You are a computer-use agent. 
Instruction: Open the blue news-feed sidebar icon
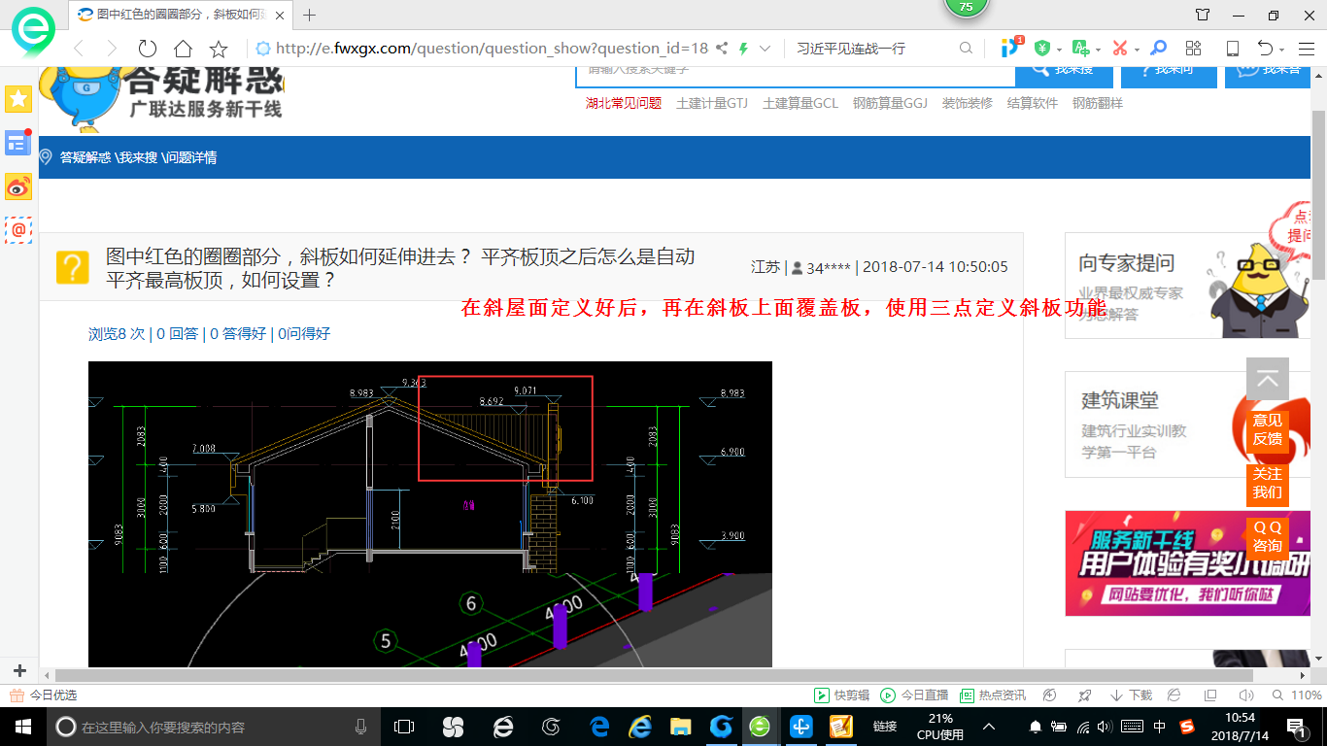point(18,143)
